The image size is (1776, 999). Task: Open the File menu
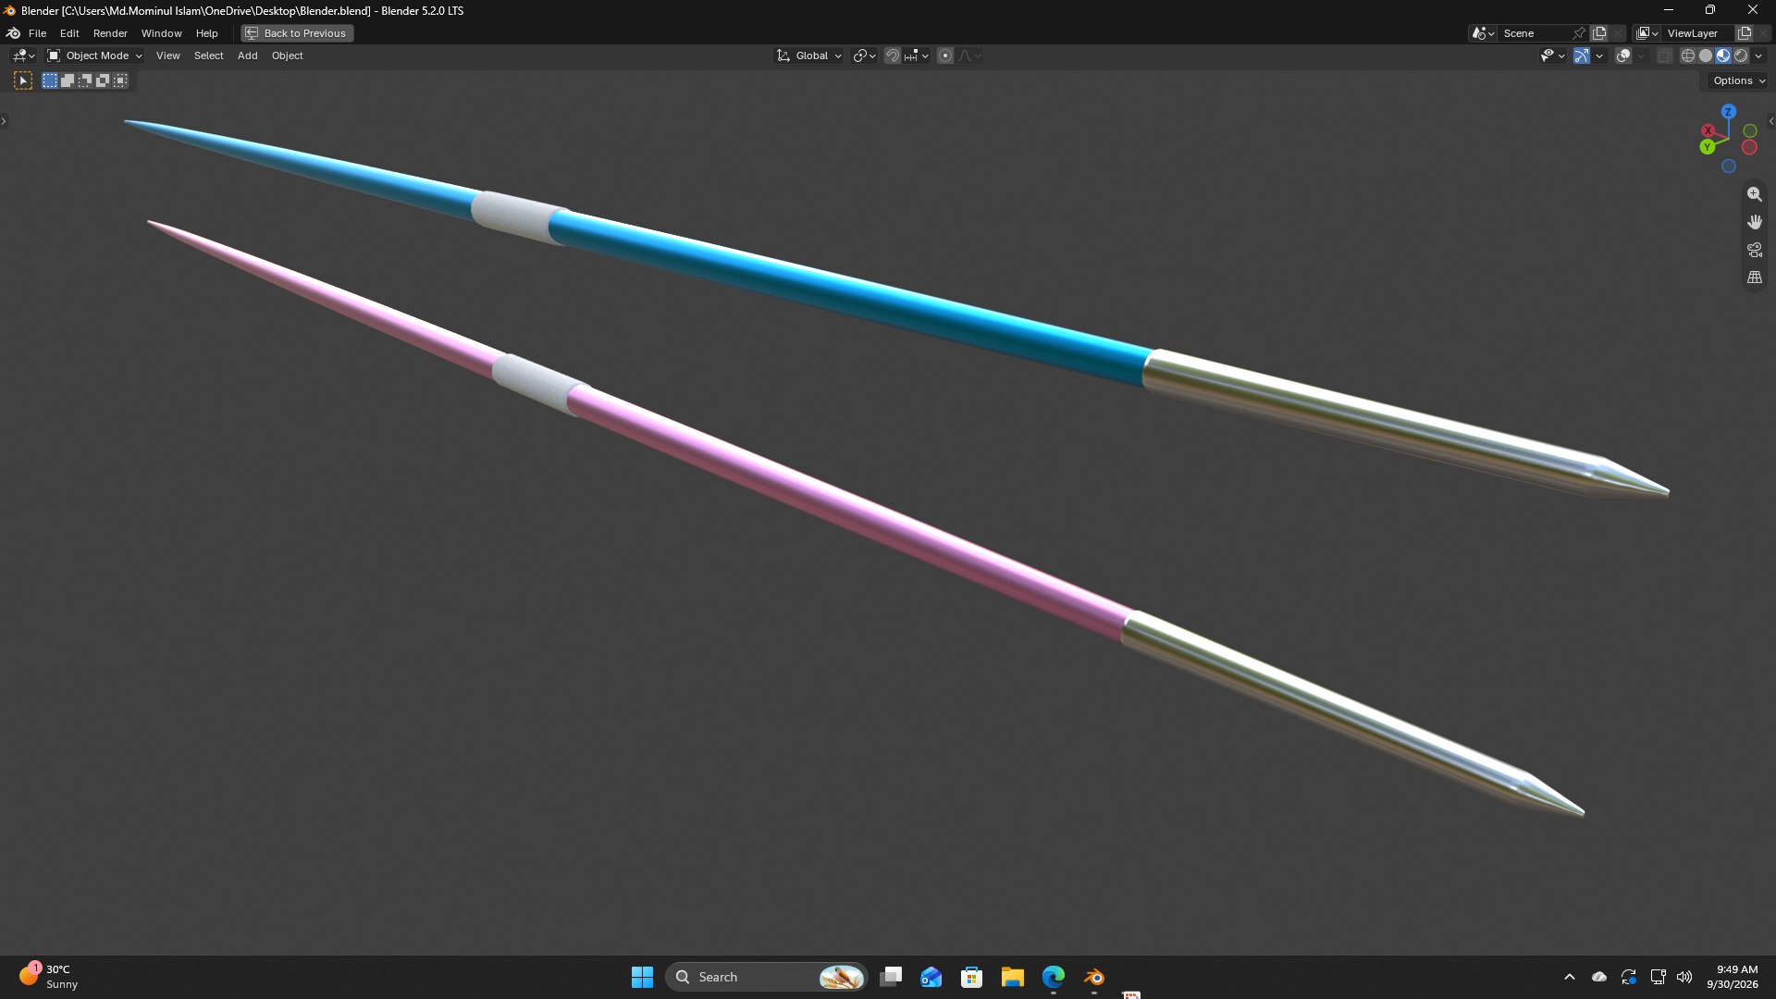pos(37,33)
